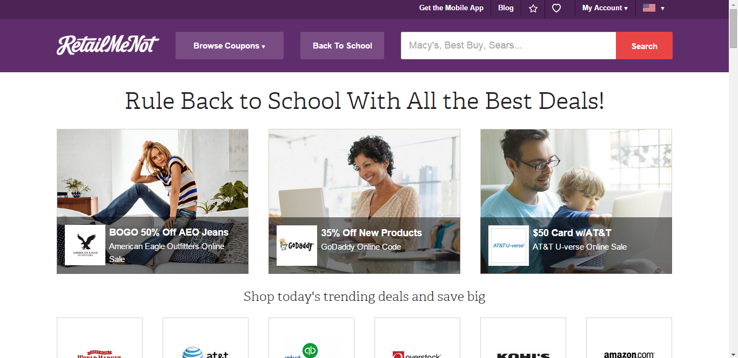738x358 pixels.
Task: Follow the Get the Mobile App link
Action: coord(451,8)
